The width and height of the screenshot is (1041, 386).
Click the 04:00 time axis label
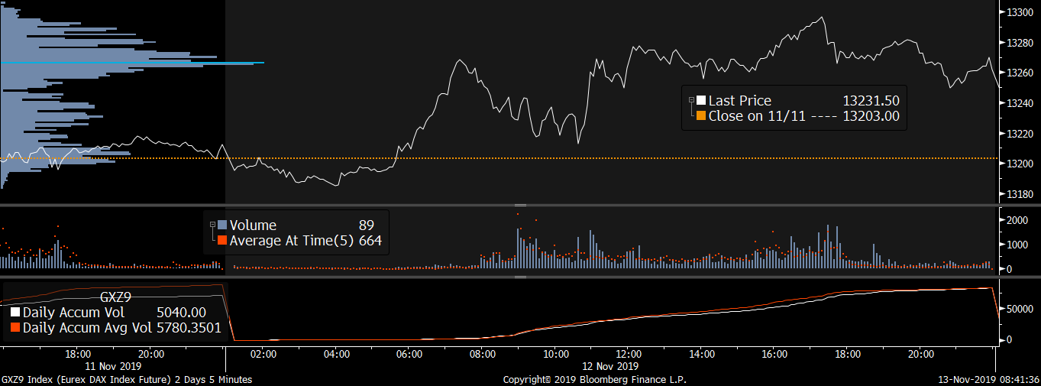[x=337, y=354]
